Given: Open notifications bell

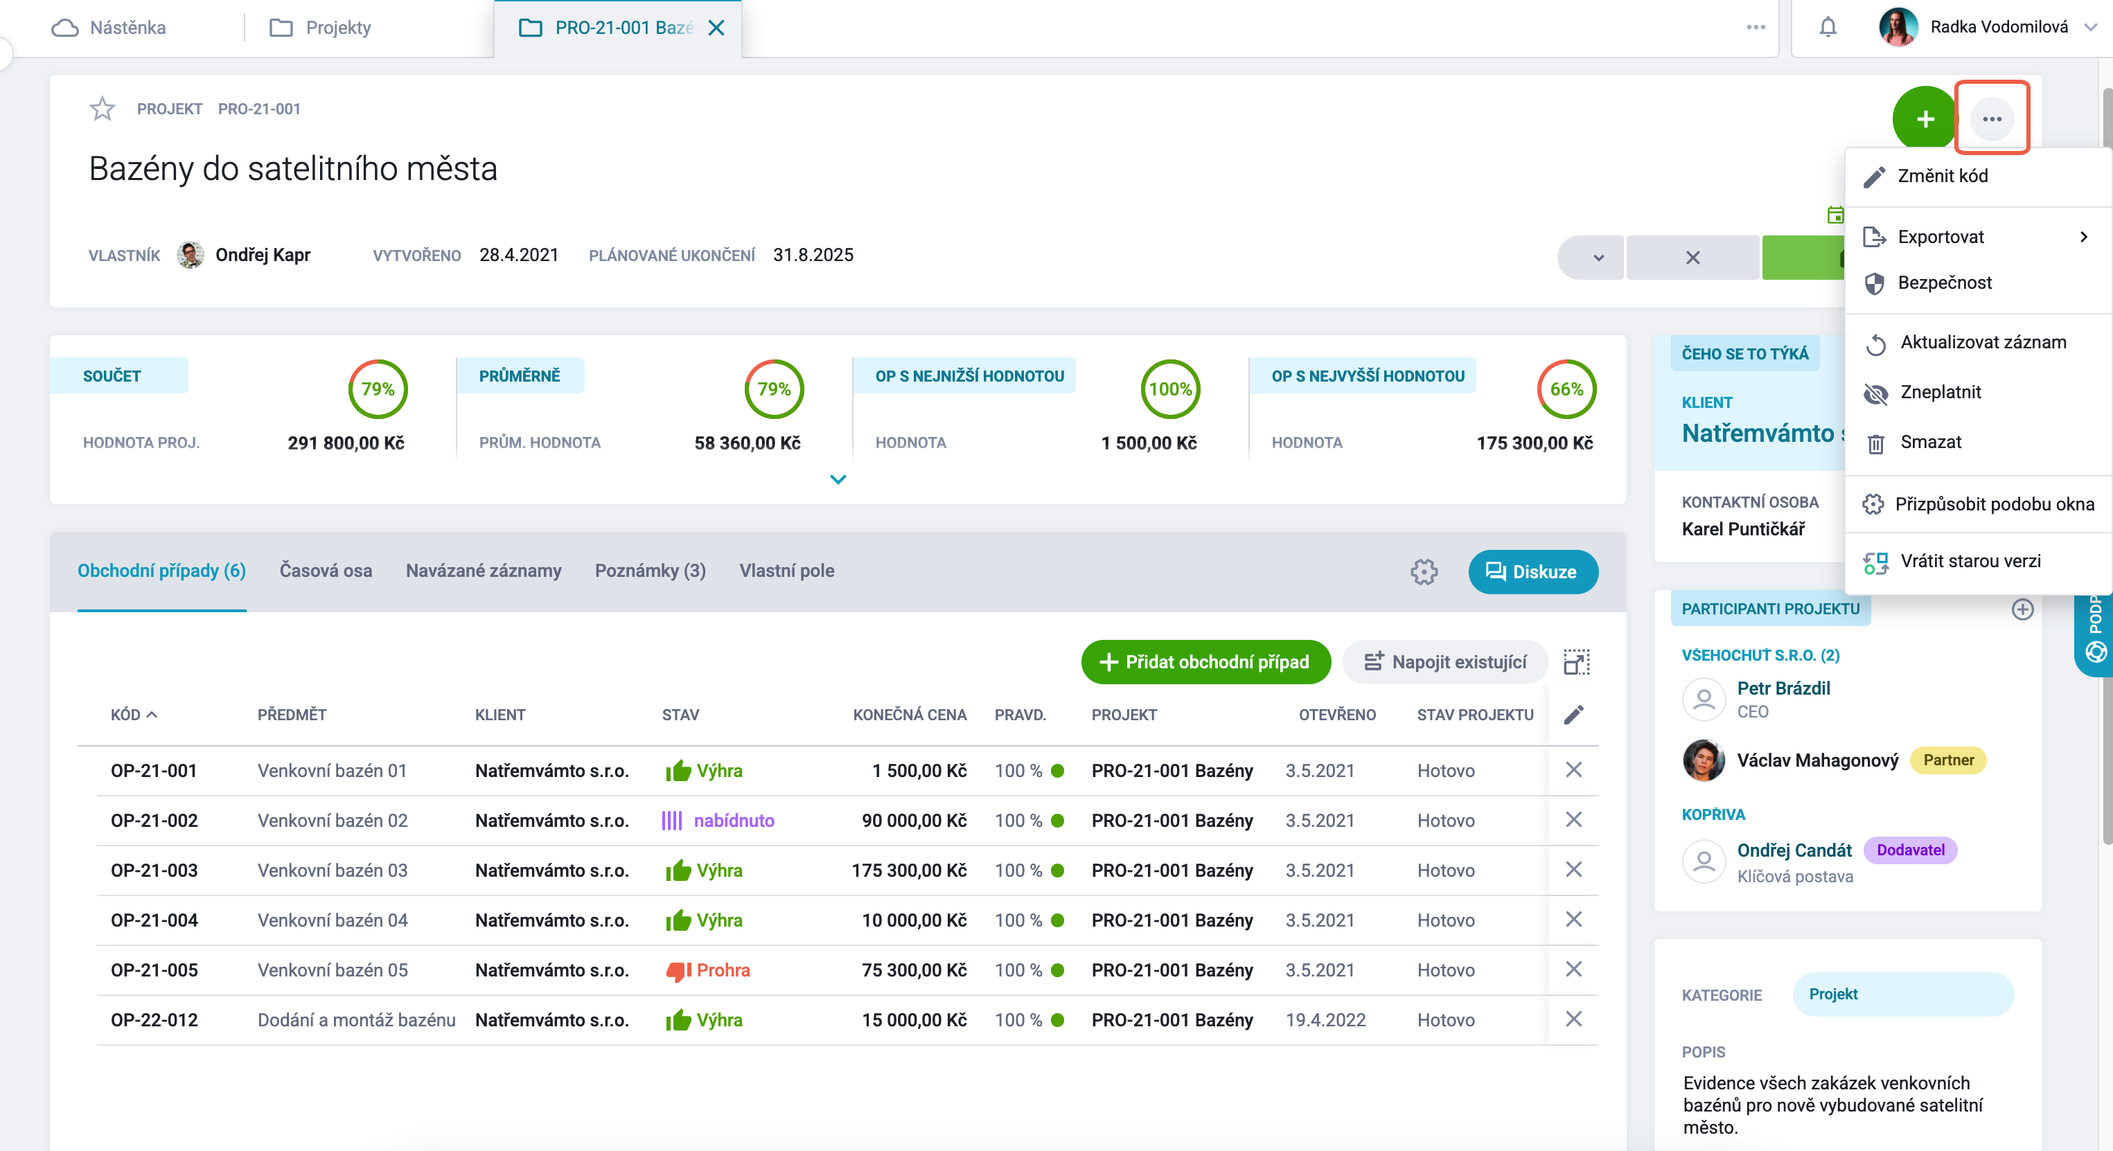Looking at the screenshot, I should click(x=1828, y=27).
